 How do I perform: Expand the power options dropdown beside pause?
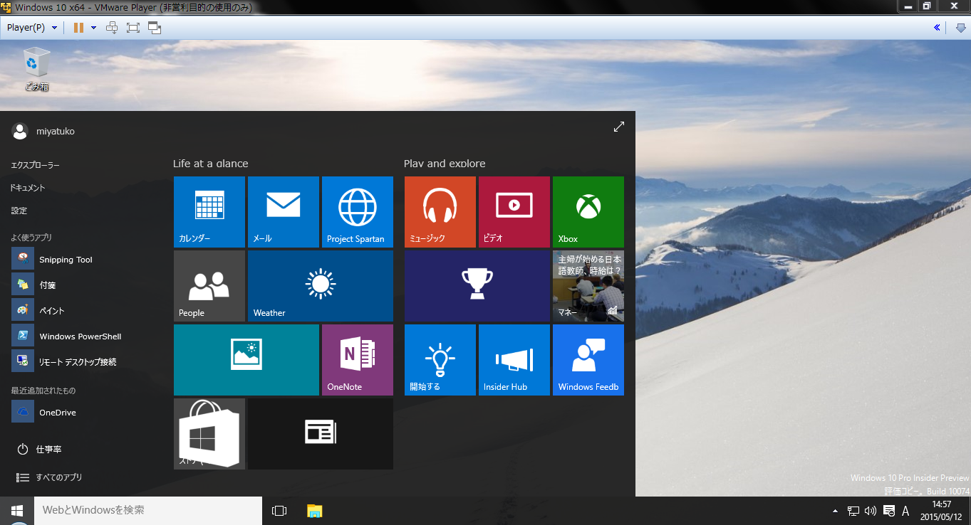coord(93,28)
